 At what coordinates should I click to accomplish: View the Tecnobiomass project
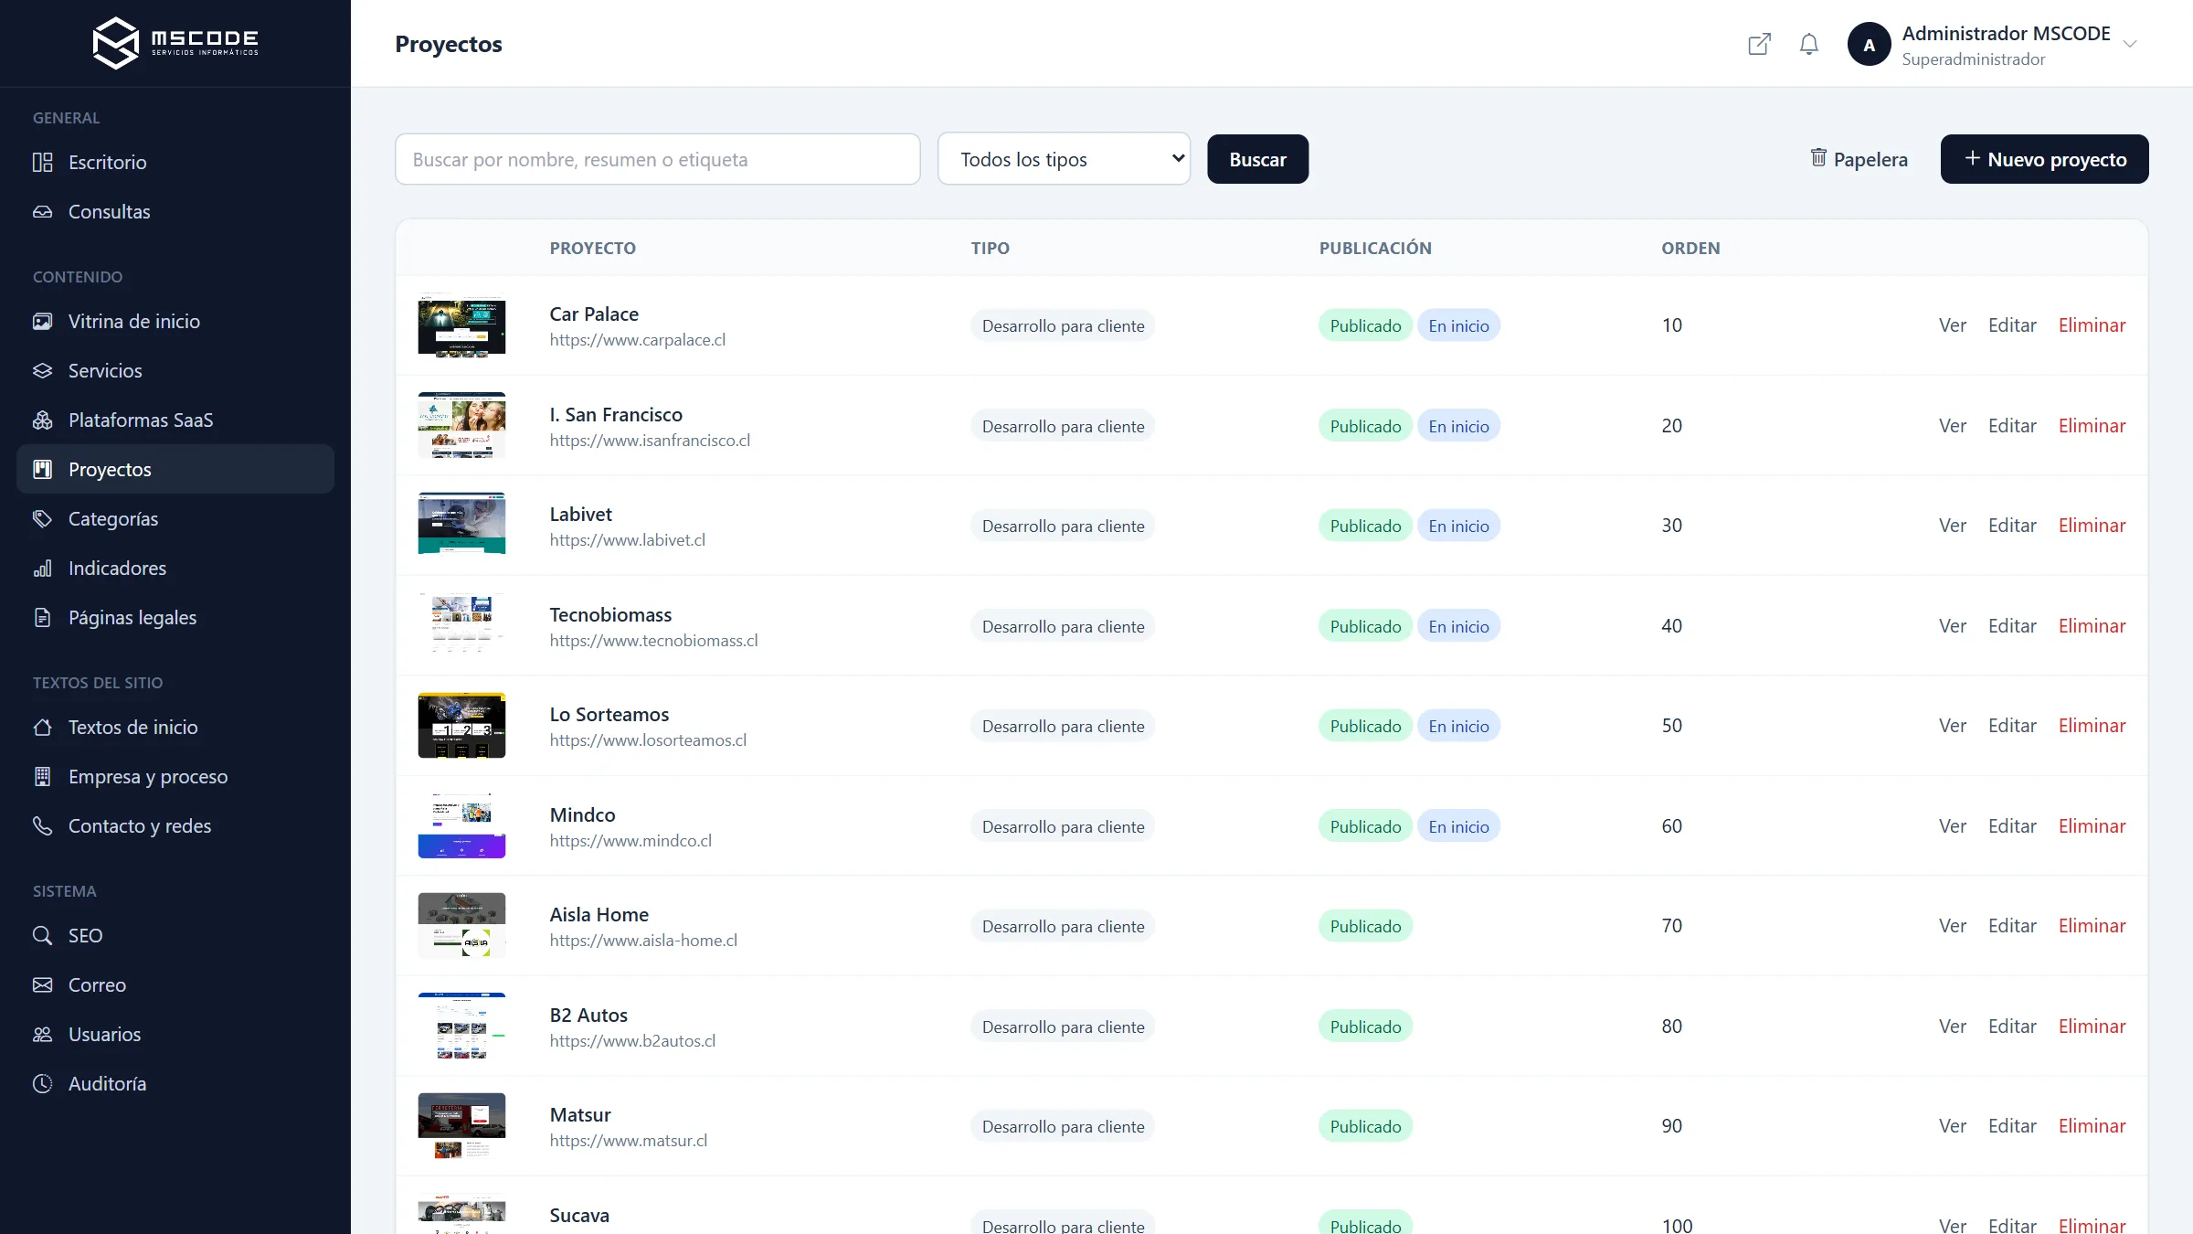(x=1952, y=626)
